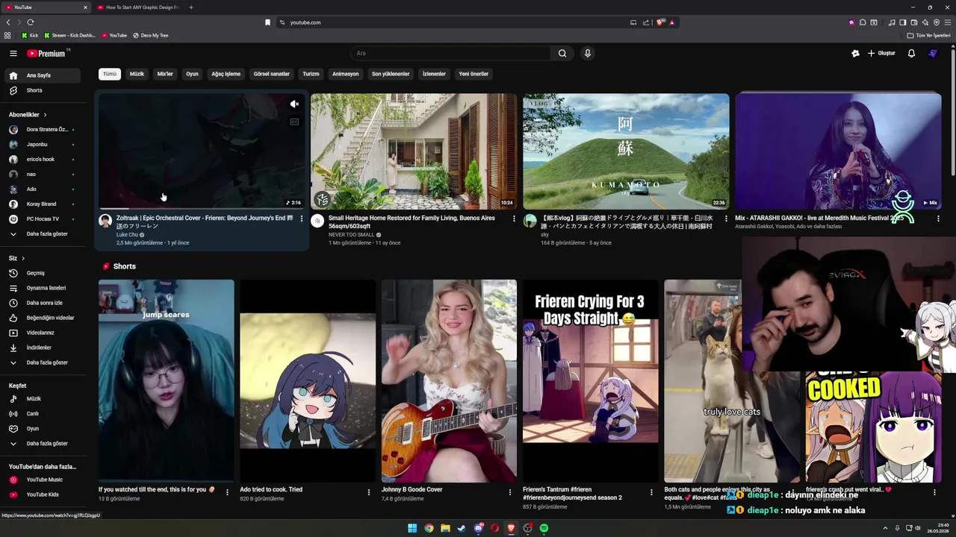Screen dimensions: 956x537
Task: Start voice search with microphone icon
Action: tap(588, 53)
